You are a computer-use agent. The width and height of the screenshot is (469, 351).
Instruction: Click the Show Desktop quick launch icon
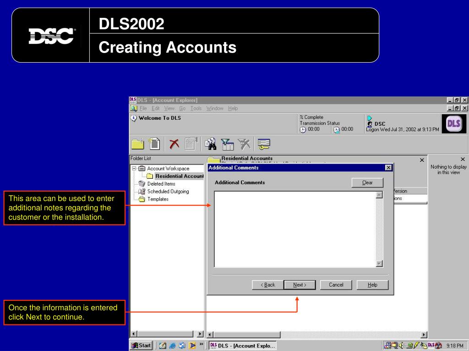point(163,346)
